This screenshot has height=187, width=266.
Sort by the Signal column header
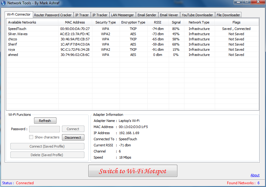point(176,22)
